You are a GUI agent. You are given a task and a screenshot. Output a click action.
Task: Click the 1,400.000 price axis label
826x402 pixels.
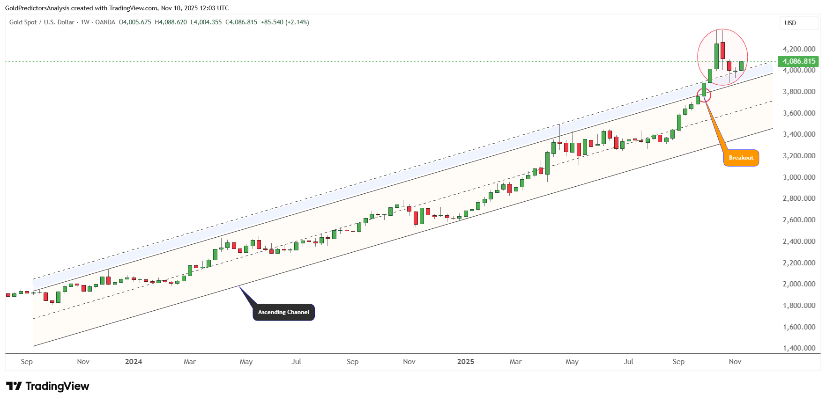coord(798,348)
